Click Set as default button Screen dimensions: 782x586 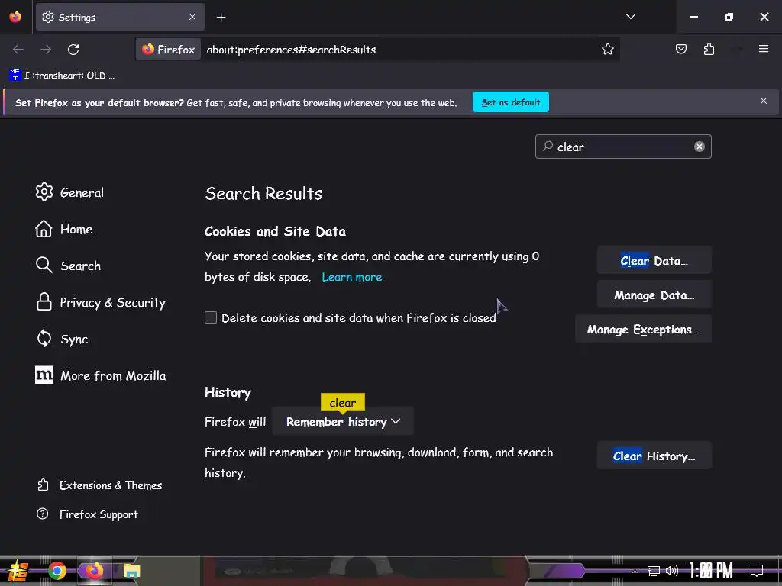(x=511, y=102)
